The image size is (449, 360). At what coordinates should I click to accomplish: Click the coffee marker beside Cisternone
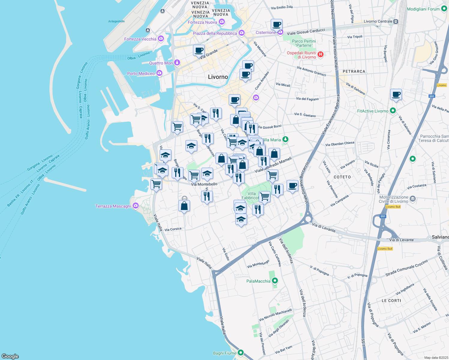(276, 25)
